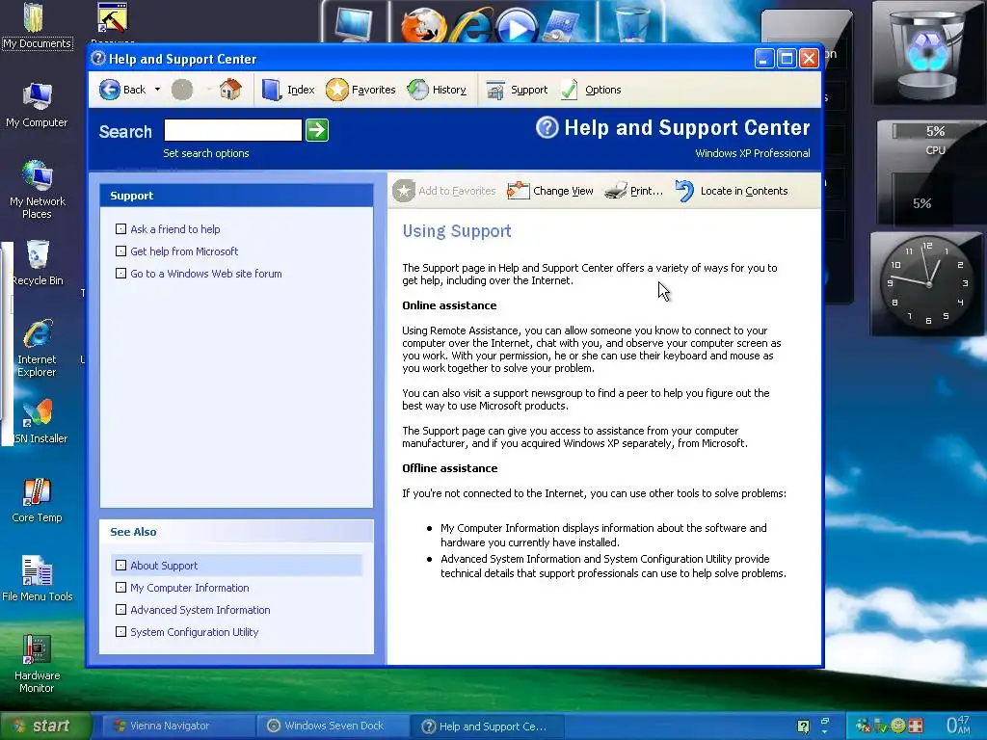The height and width of the screenshot is (740, 987).
Task: Open My Computer Information link
Action: click(190, 588)
